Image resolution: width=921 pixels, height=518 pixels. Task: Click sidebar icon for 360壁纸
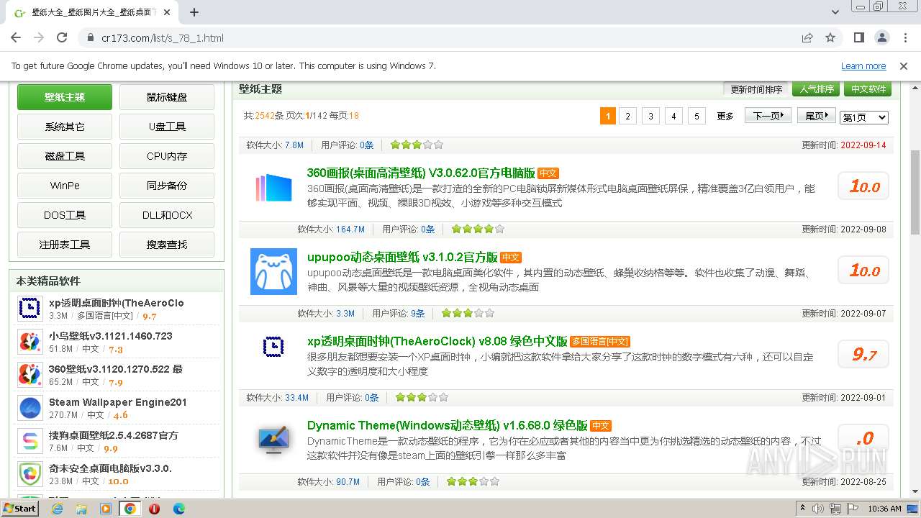point(30,375)
